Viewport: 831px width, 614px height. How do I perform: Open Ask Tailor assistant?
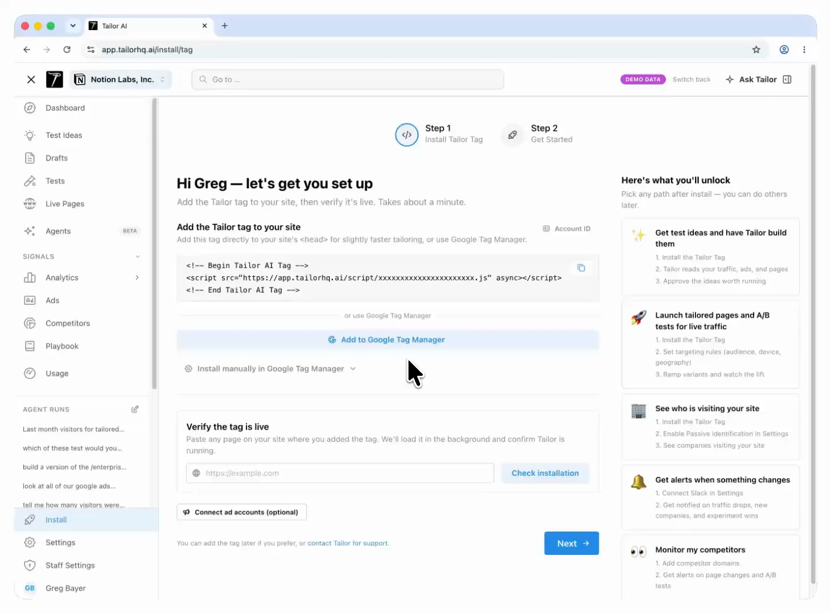coord(751,80)
